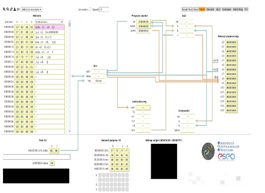This screenshot has width=265, height=193.
Task: Select the 'beq x3, x0' instruction cell
Action: [49, 42]
